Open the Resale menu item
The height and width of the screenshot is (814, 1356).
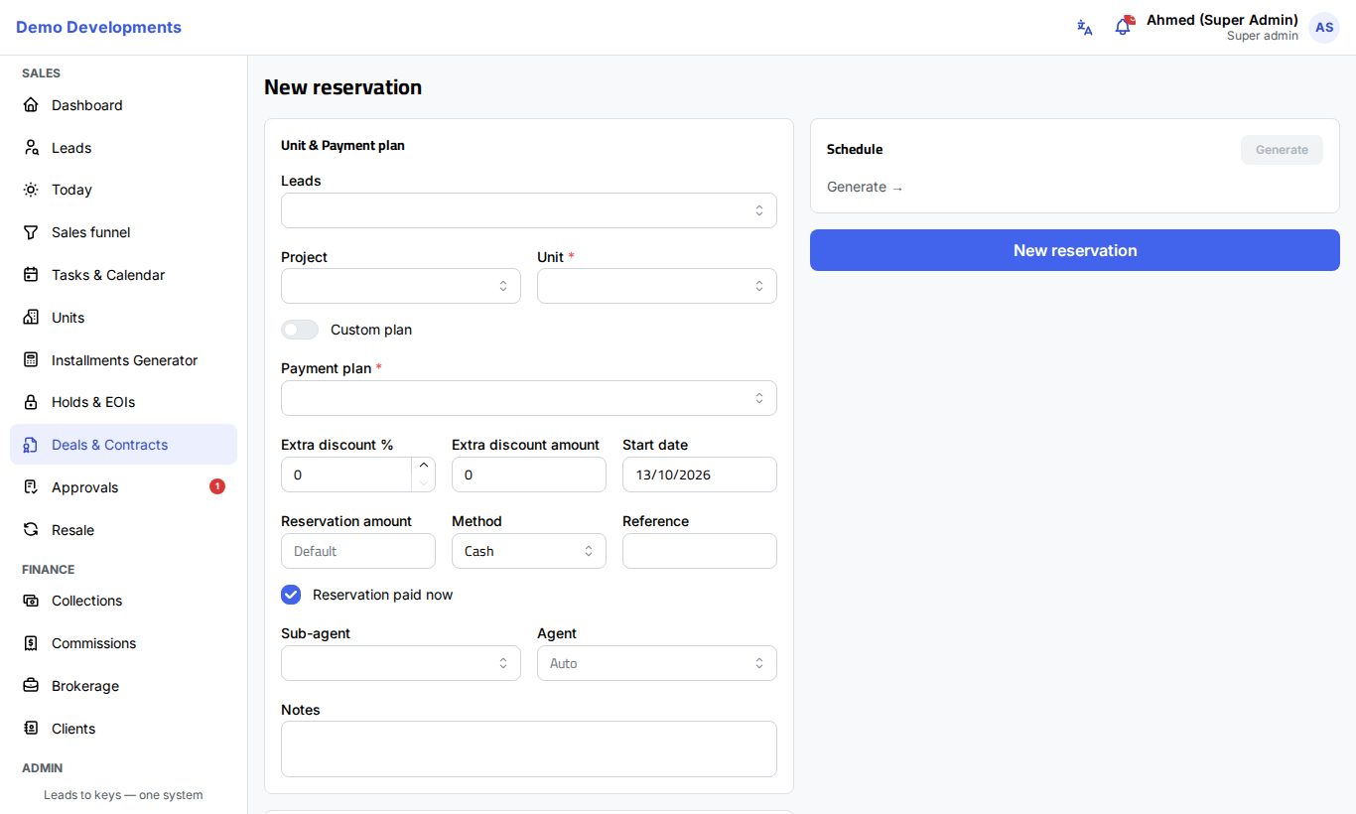123,530
